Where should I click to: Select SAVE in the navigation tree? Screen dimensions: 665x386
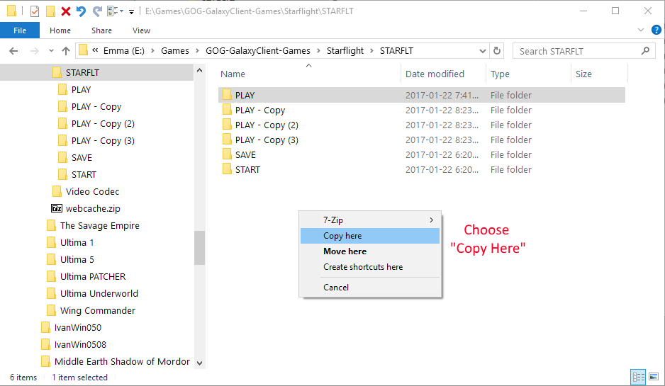pyautogui.click(x=82, y=157)
